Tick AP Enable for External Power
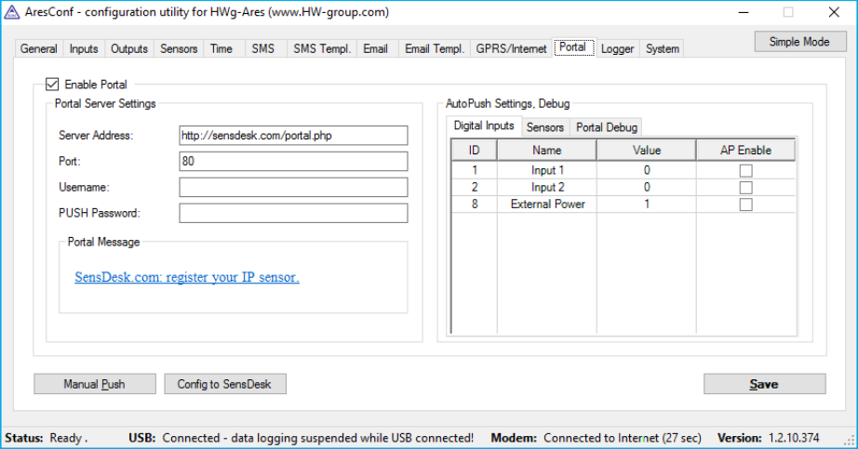The height and width of the screenshot is (449, 858). pos(745,205)
